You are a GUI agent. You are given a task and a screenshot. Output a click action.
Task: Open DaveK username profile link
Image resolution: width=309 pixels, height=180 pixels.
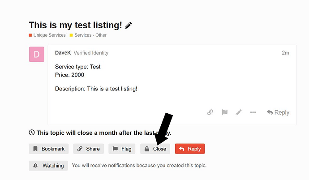[x=63, y=53]
